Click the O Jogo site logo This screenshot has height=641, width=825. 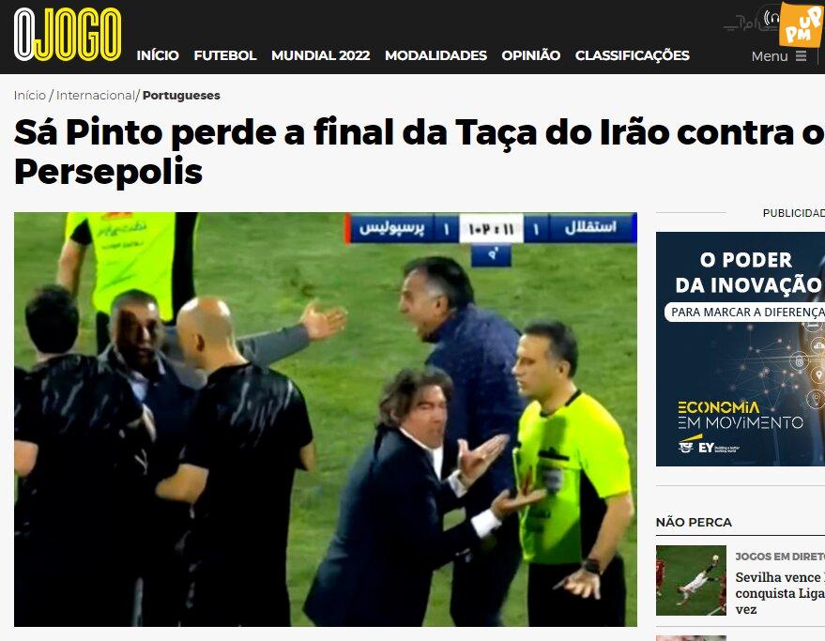coord(68,35)
